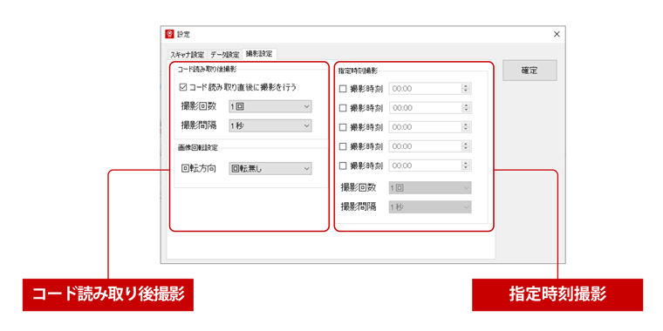Click the 画像回転設定 group heading
663x331 pixels.
197,148
